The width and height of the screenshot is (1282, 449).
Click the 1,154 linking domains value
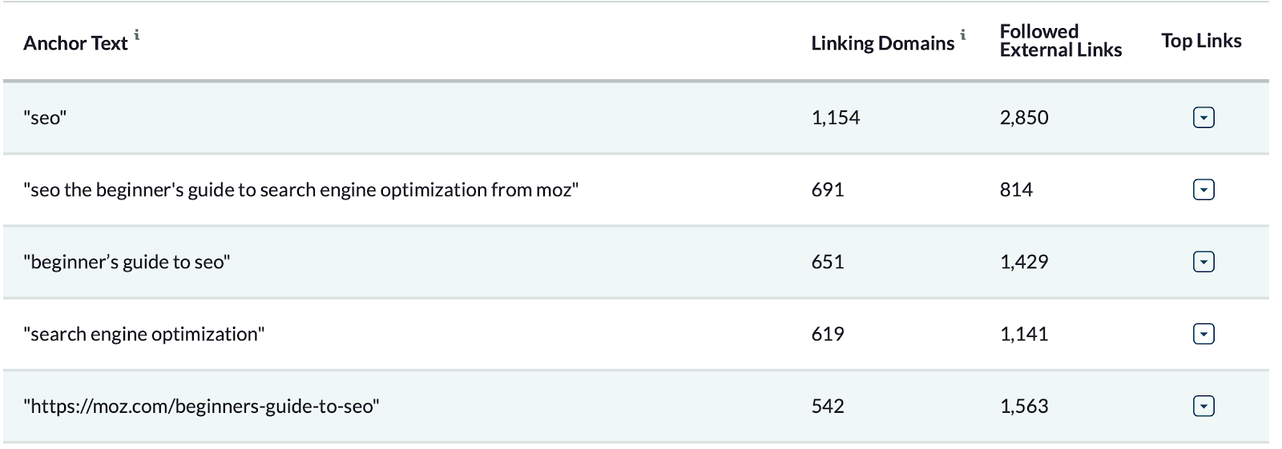(x=835, y=118)
